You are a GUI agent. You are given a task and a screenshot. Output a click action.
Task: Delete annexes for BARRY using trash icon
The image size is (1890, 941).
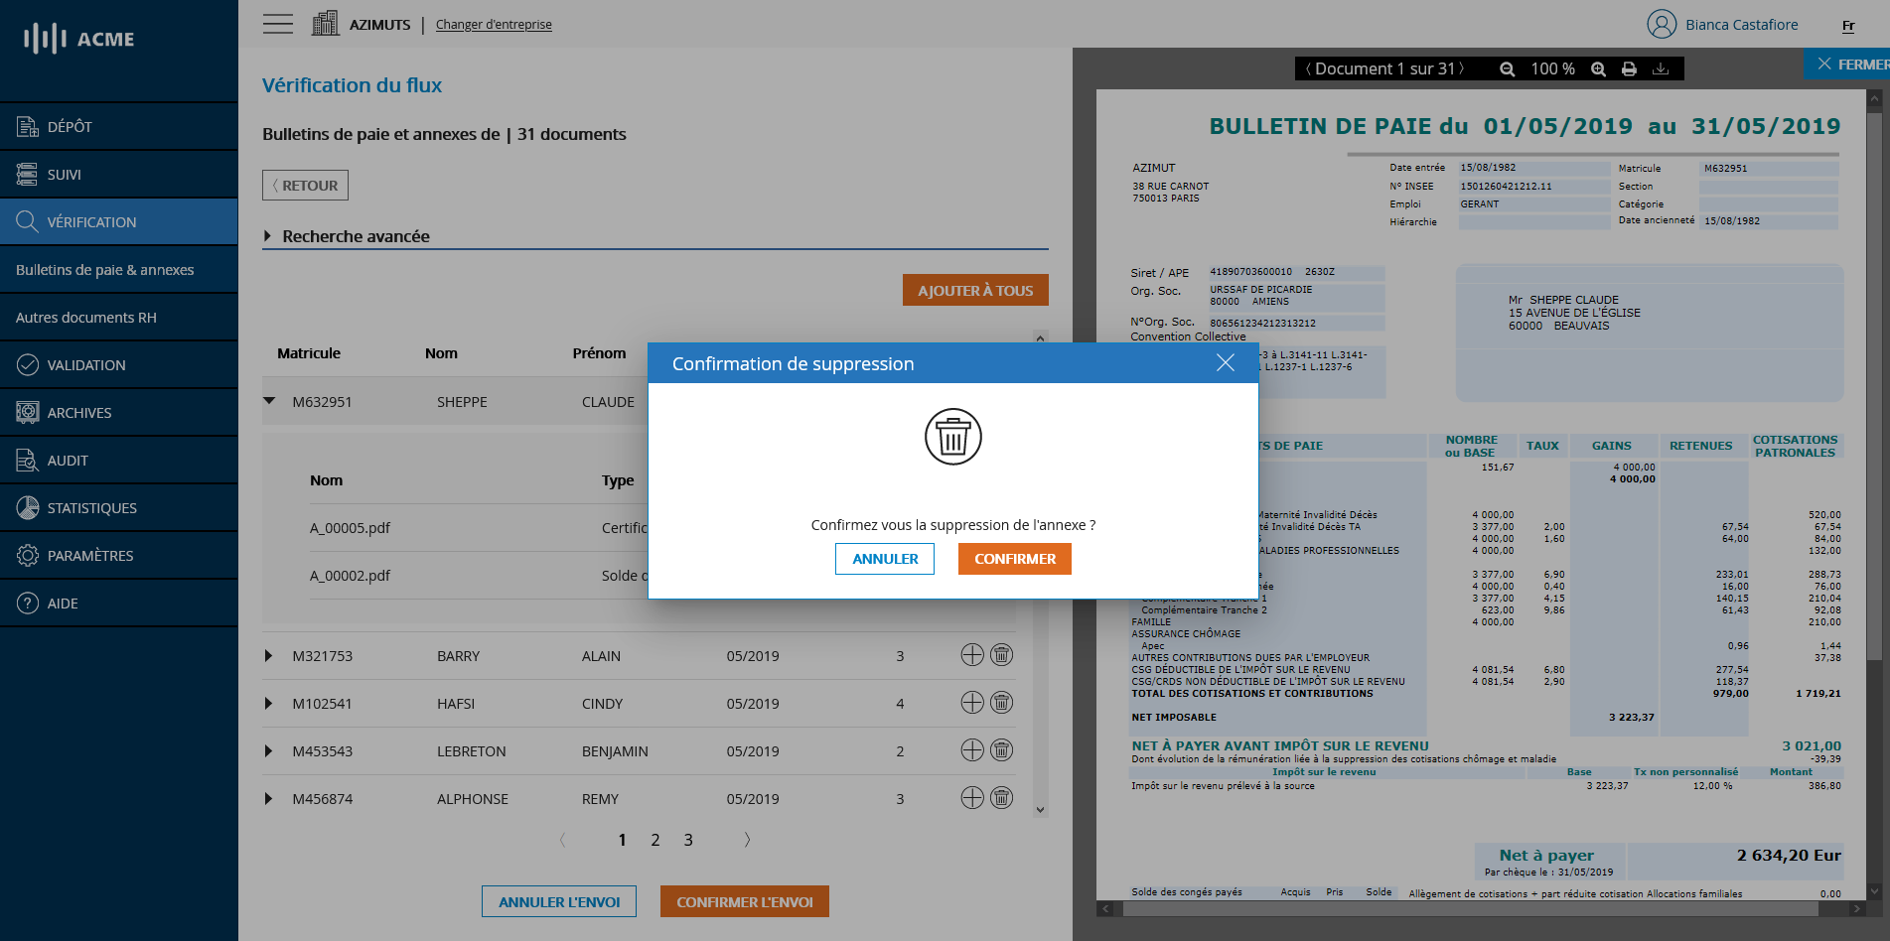coord(1001,655)
